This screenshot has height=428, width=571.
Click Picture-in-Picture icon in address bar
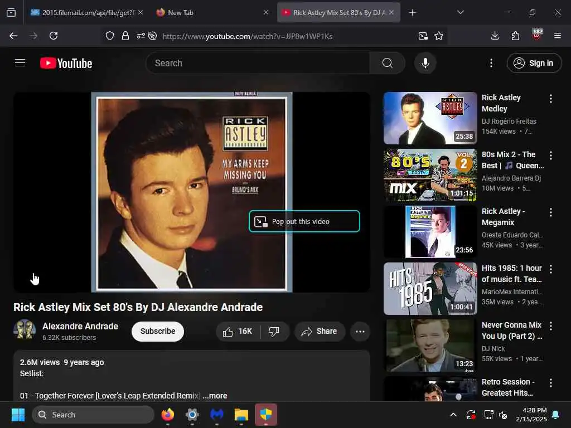click(423, 36)
